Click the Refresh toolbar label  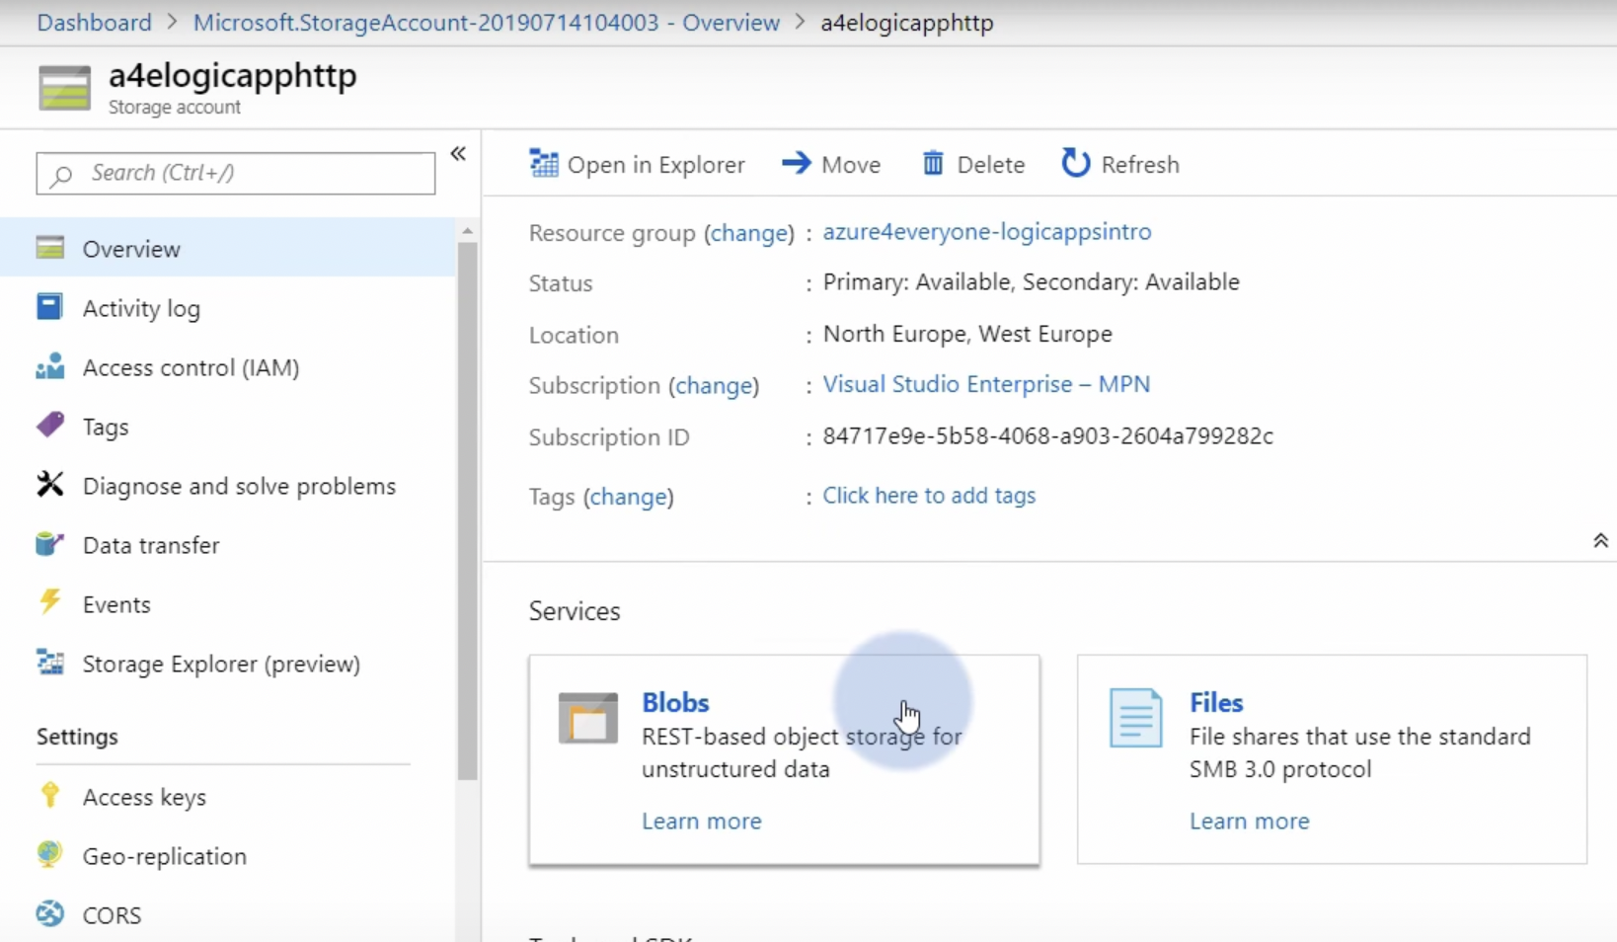click(1140, 164)
